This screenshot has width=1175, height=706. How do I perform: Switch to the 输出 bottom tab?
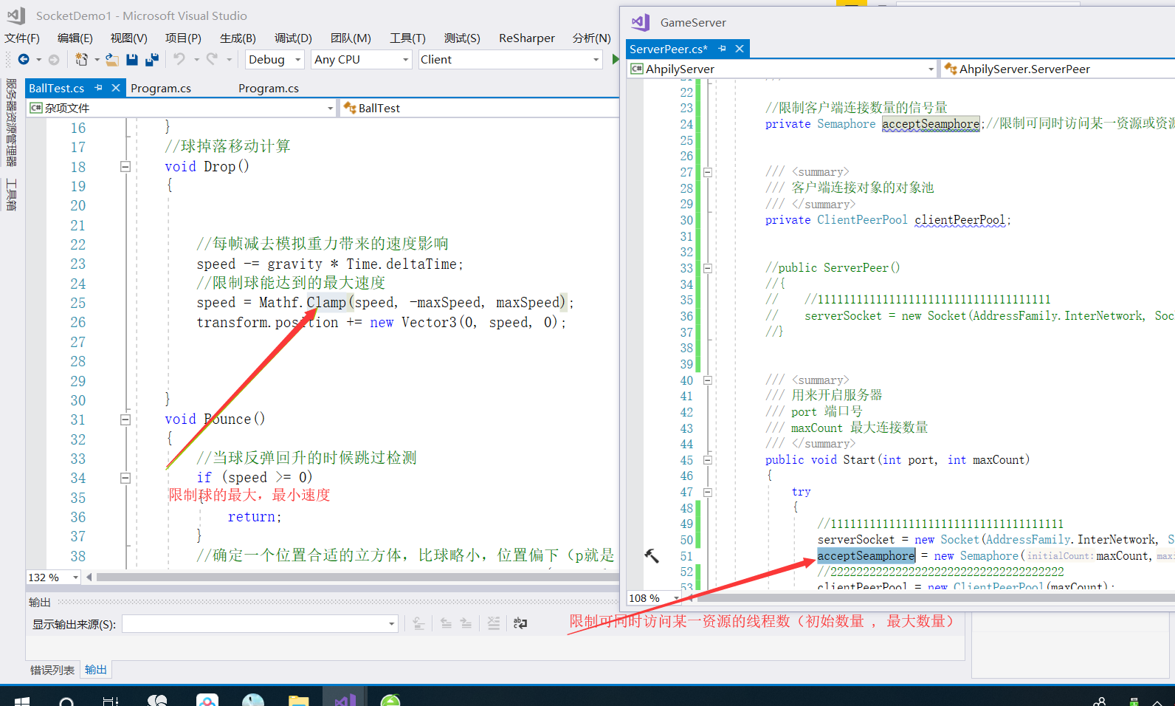coord(96,670)
